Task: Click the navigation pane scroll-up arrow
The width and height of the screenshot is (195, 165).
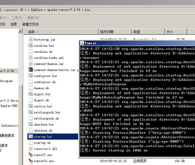Action: tap(20, 31)
